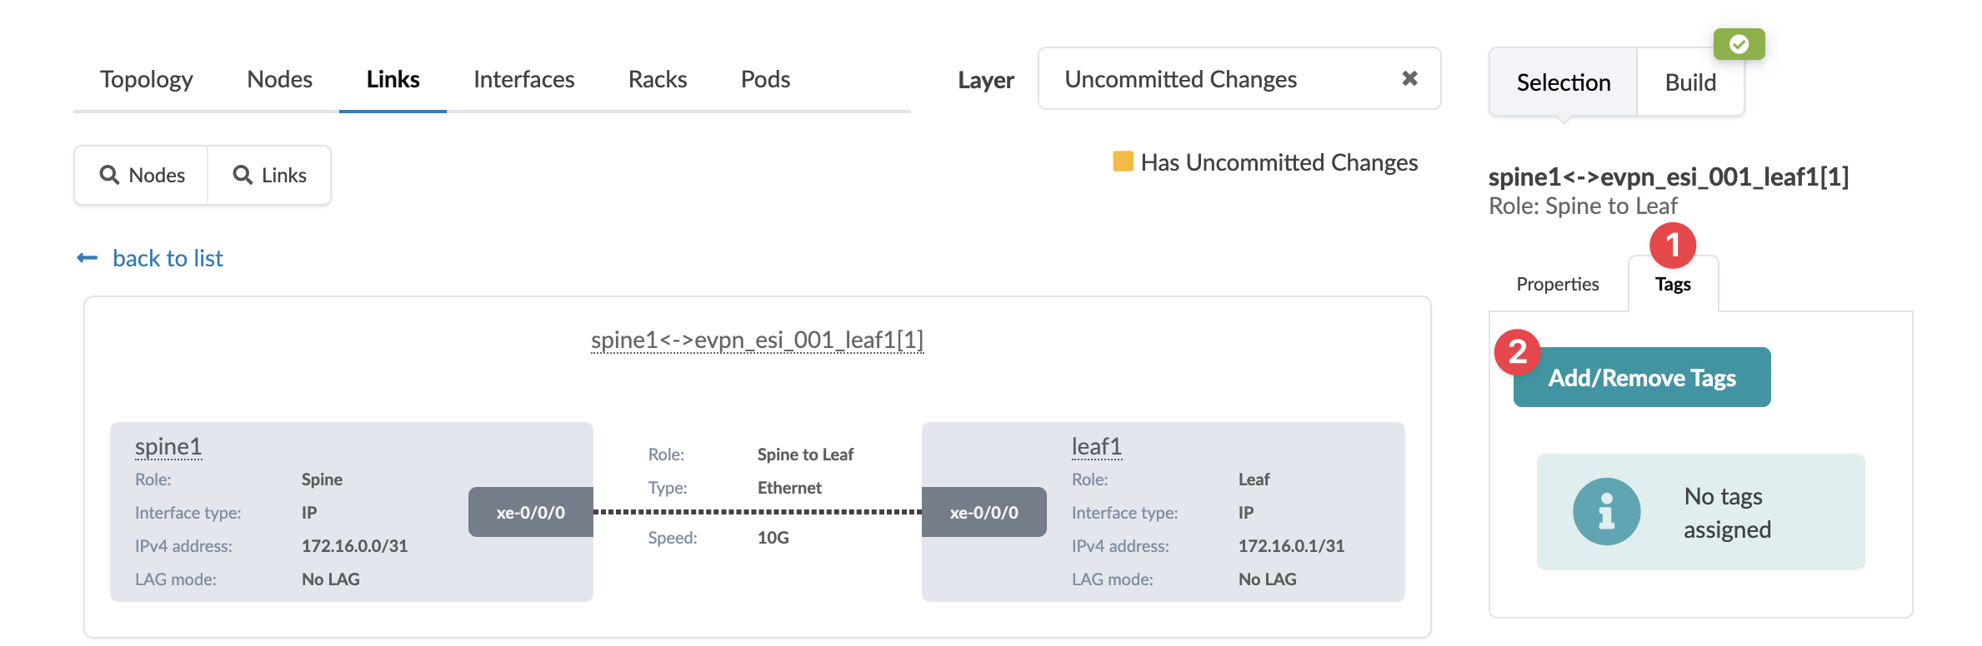Select the Racks tab

(658, 79)
